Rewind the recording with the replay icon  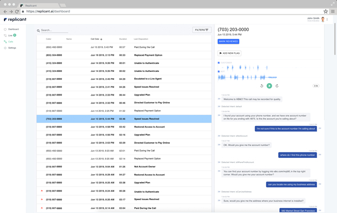(x=262, y=86)
